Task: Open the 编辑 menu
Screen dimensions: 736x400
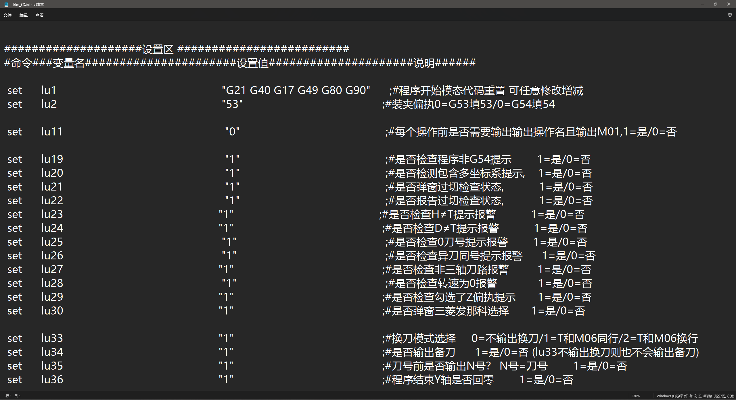Action: point(24,15)
